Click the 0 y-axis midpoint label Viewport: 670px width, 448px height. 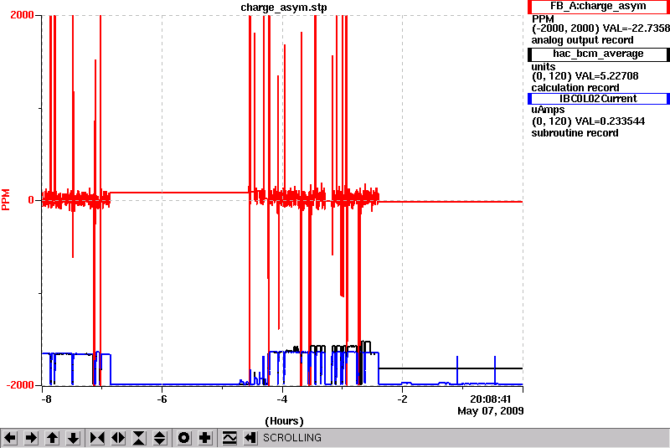(31, 200)
